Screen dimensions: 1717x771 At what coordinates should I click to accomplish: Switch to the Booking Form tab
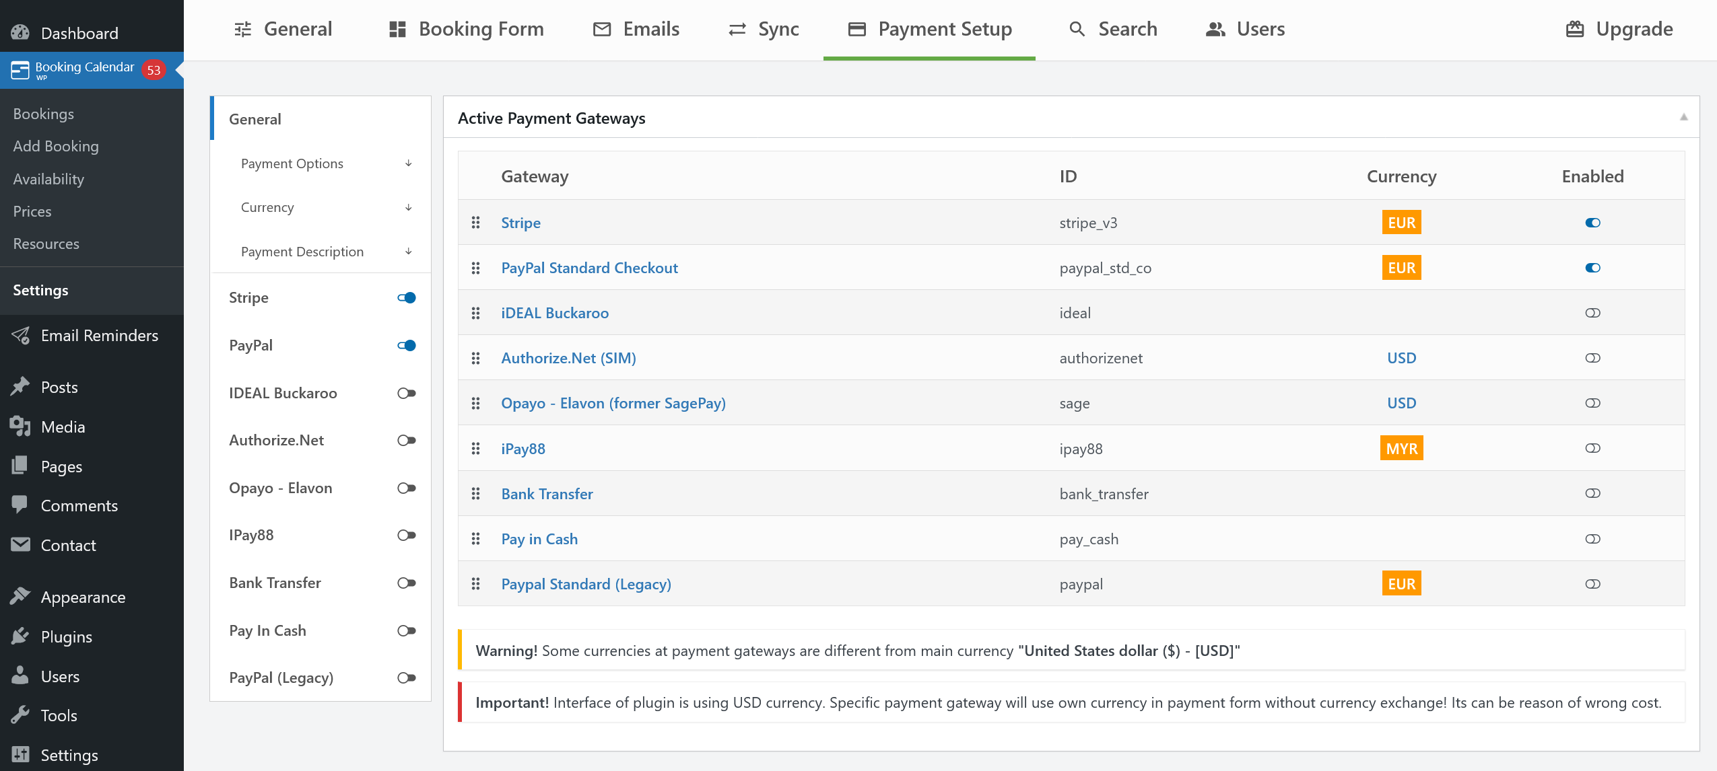467,29
